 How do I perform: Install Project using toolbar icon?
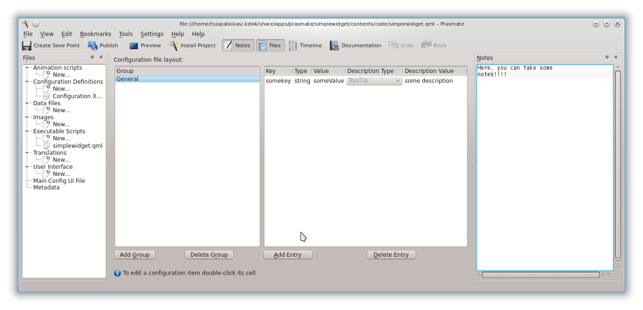192,45
